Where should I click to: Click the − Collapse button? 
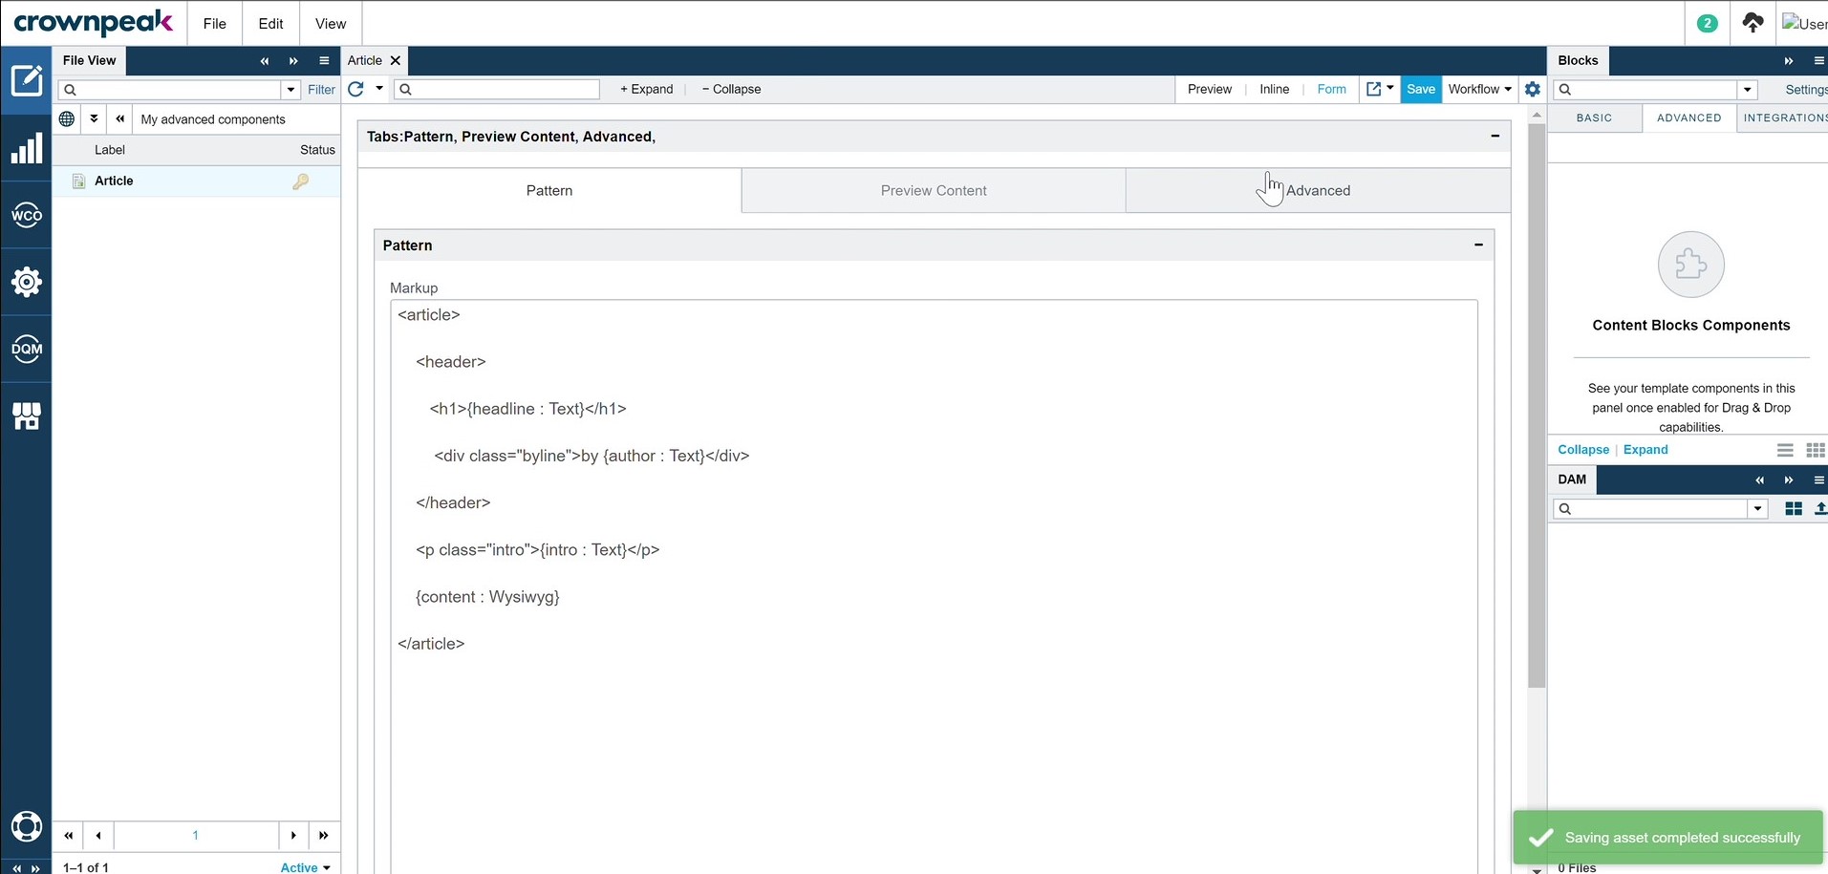(x=732, y=89)
